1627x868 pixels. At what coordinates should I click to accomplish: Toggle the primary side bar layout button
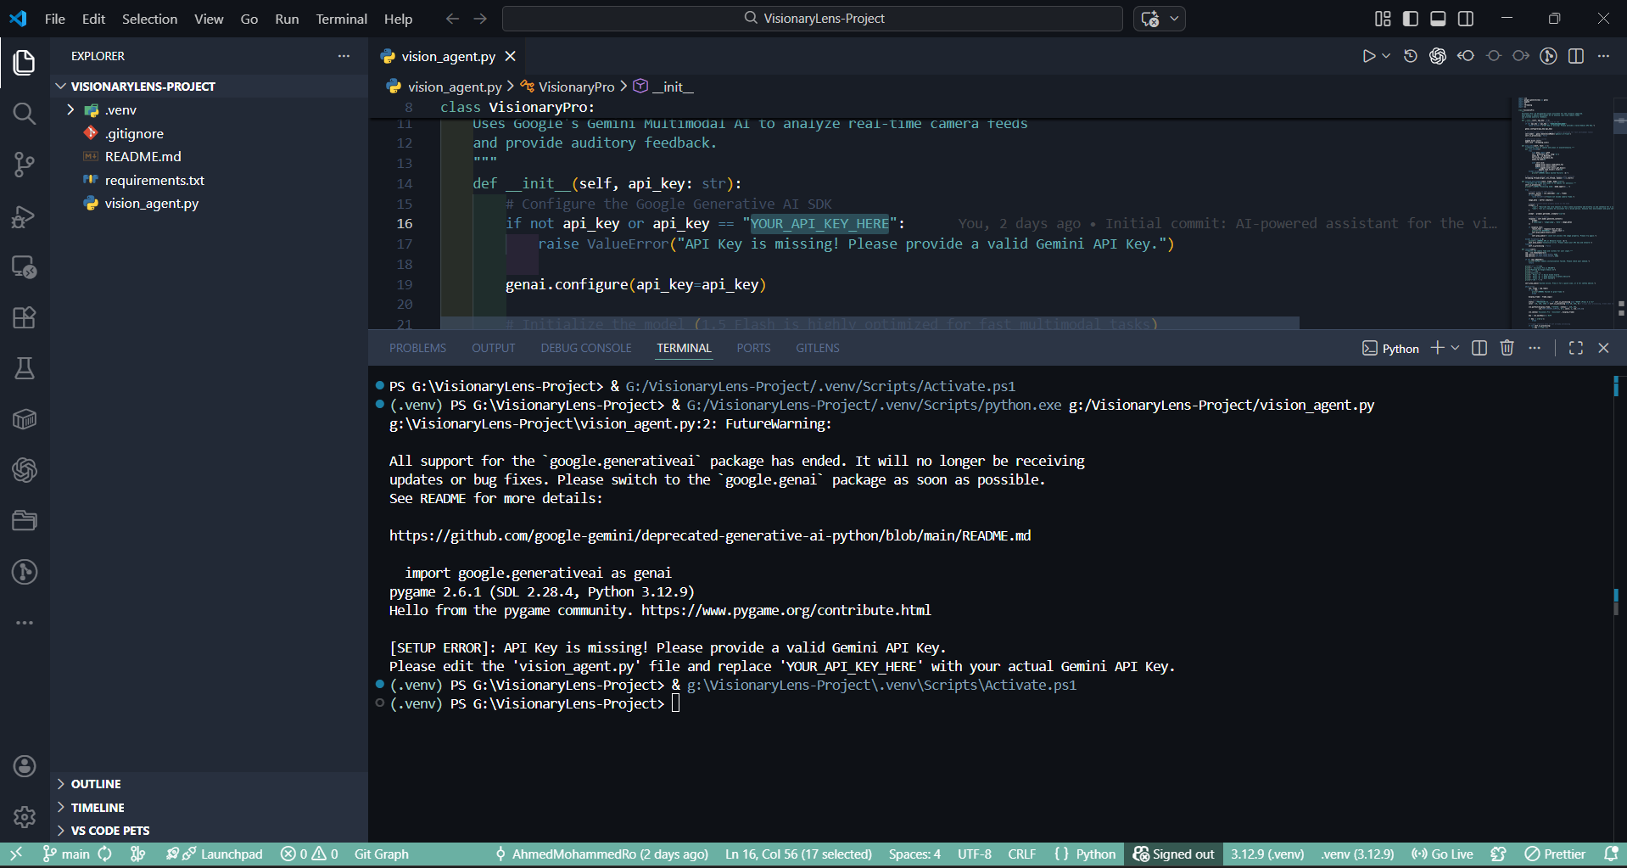[1411, 19]
